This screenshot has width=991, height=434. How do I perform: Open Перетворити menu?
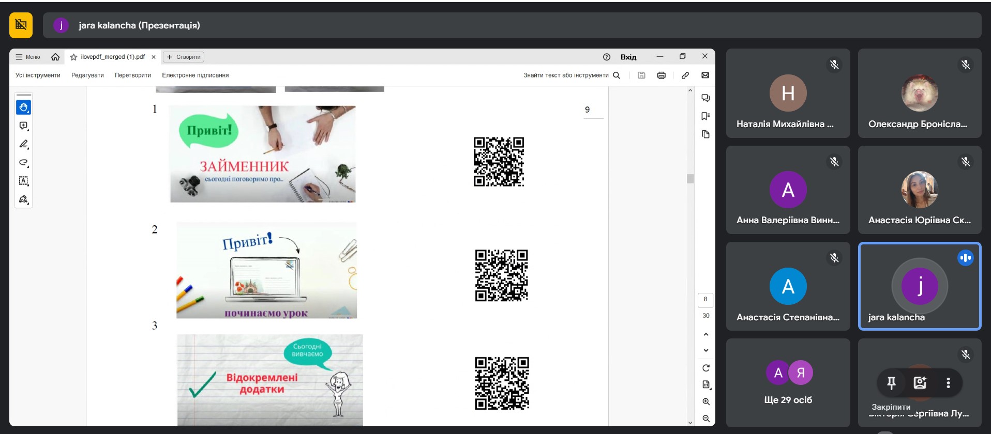pos(133,75)
